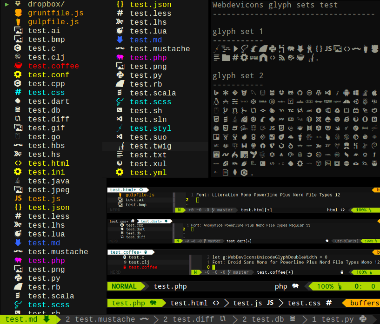Click the Grunt icon beside gruntfile.js
This screenshot has width=380, height=324.
coord(18,13)
